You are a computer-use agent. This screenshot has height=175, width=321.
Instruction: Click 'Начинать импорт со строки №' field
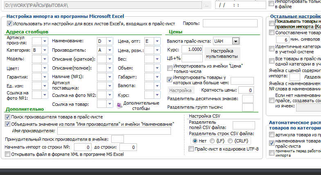[x=83, y=147]
